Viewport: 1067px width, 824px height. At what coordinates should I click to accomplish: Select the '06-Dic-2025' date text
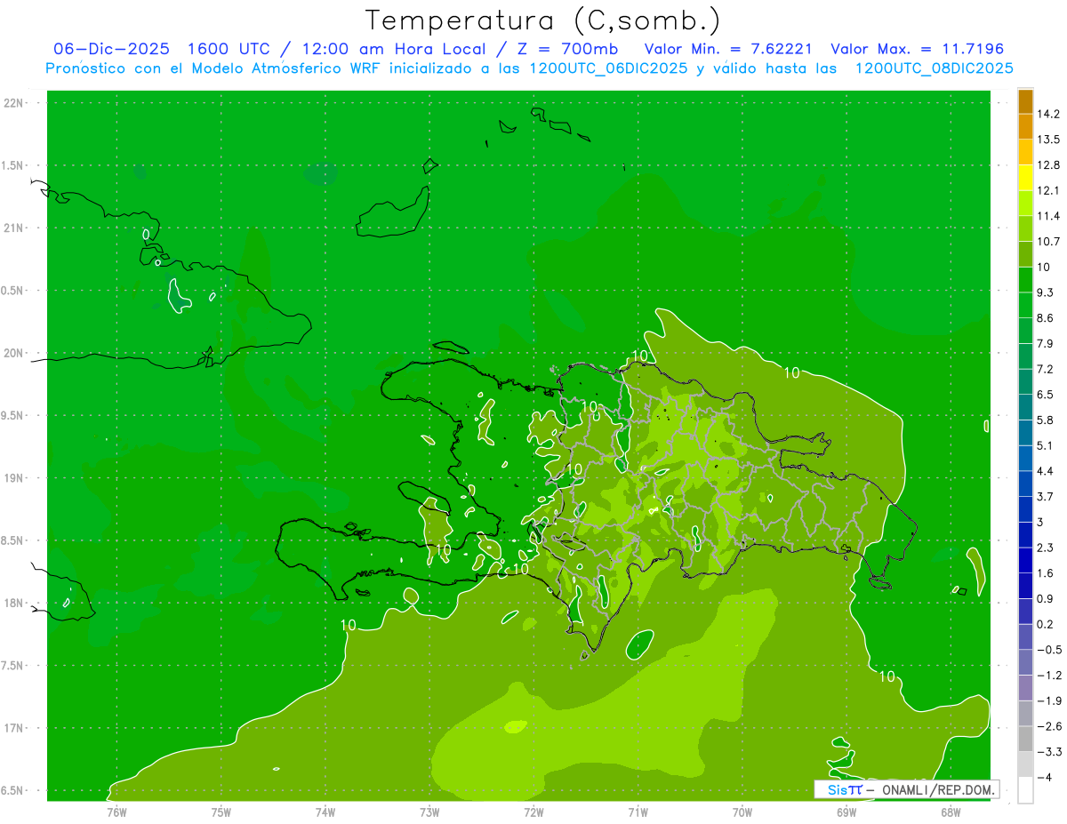tap(110, 49)
